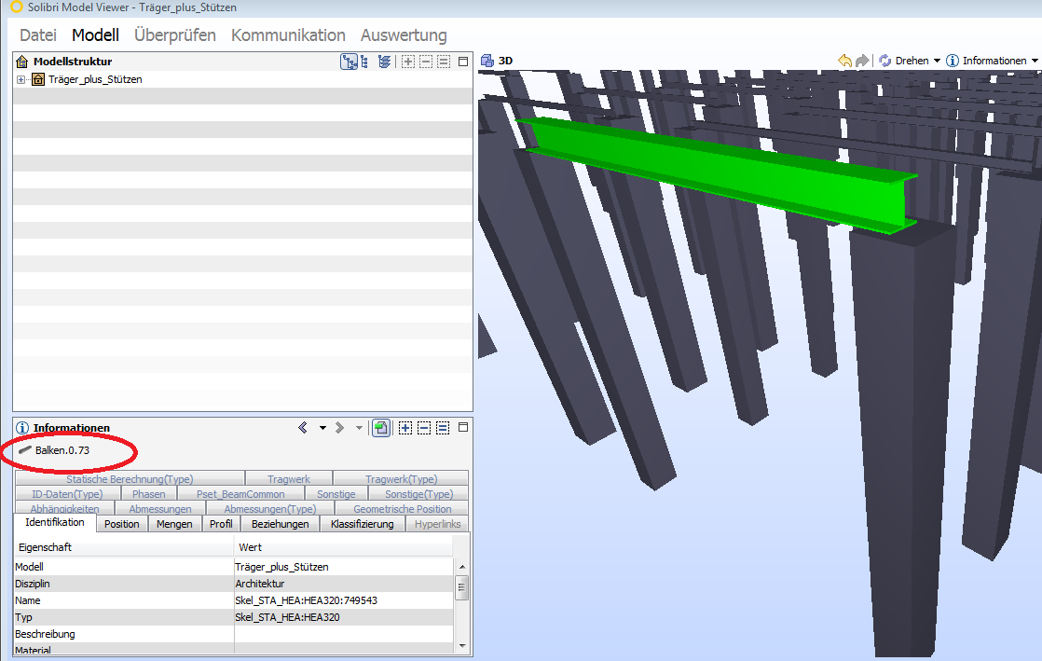Maximize the Informationen panel

[463, 428]
